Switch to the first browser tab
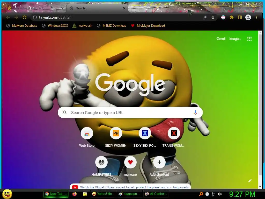Image resolution: width=265 pixels, height=199 pixels. pyautogui.click(x=34, y=8)
